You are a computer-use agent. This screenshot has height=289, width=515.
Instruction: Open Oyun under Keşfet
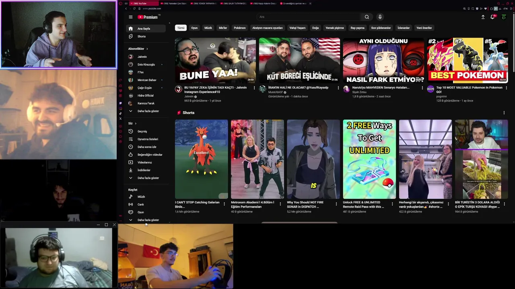pos(146,212)
